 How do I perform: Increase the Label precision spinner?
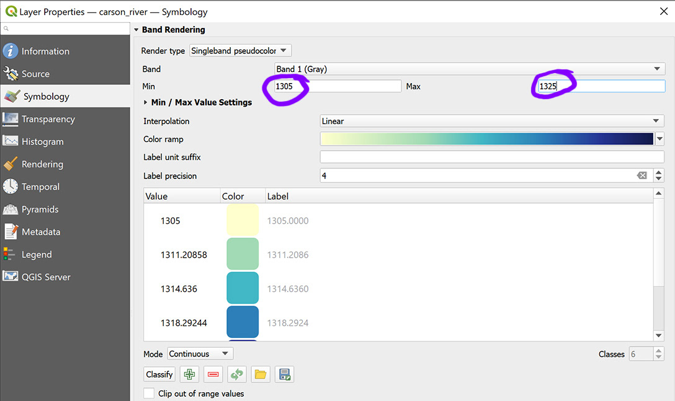[659, 172]
